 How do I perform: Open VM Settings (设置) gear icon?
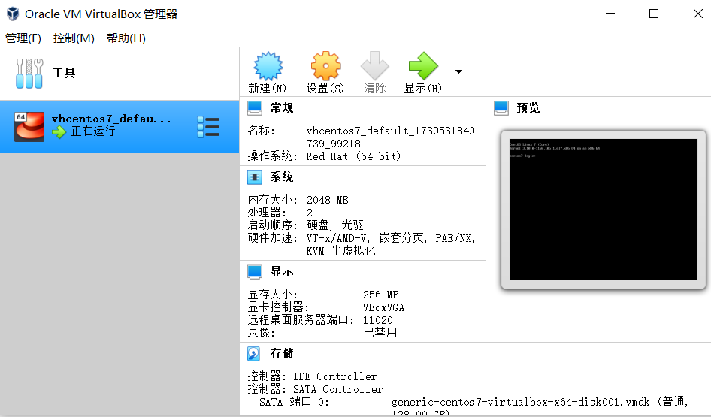tap(325, 66)
